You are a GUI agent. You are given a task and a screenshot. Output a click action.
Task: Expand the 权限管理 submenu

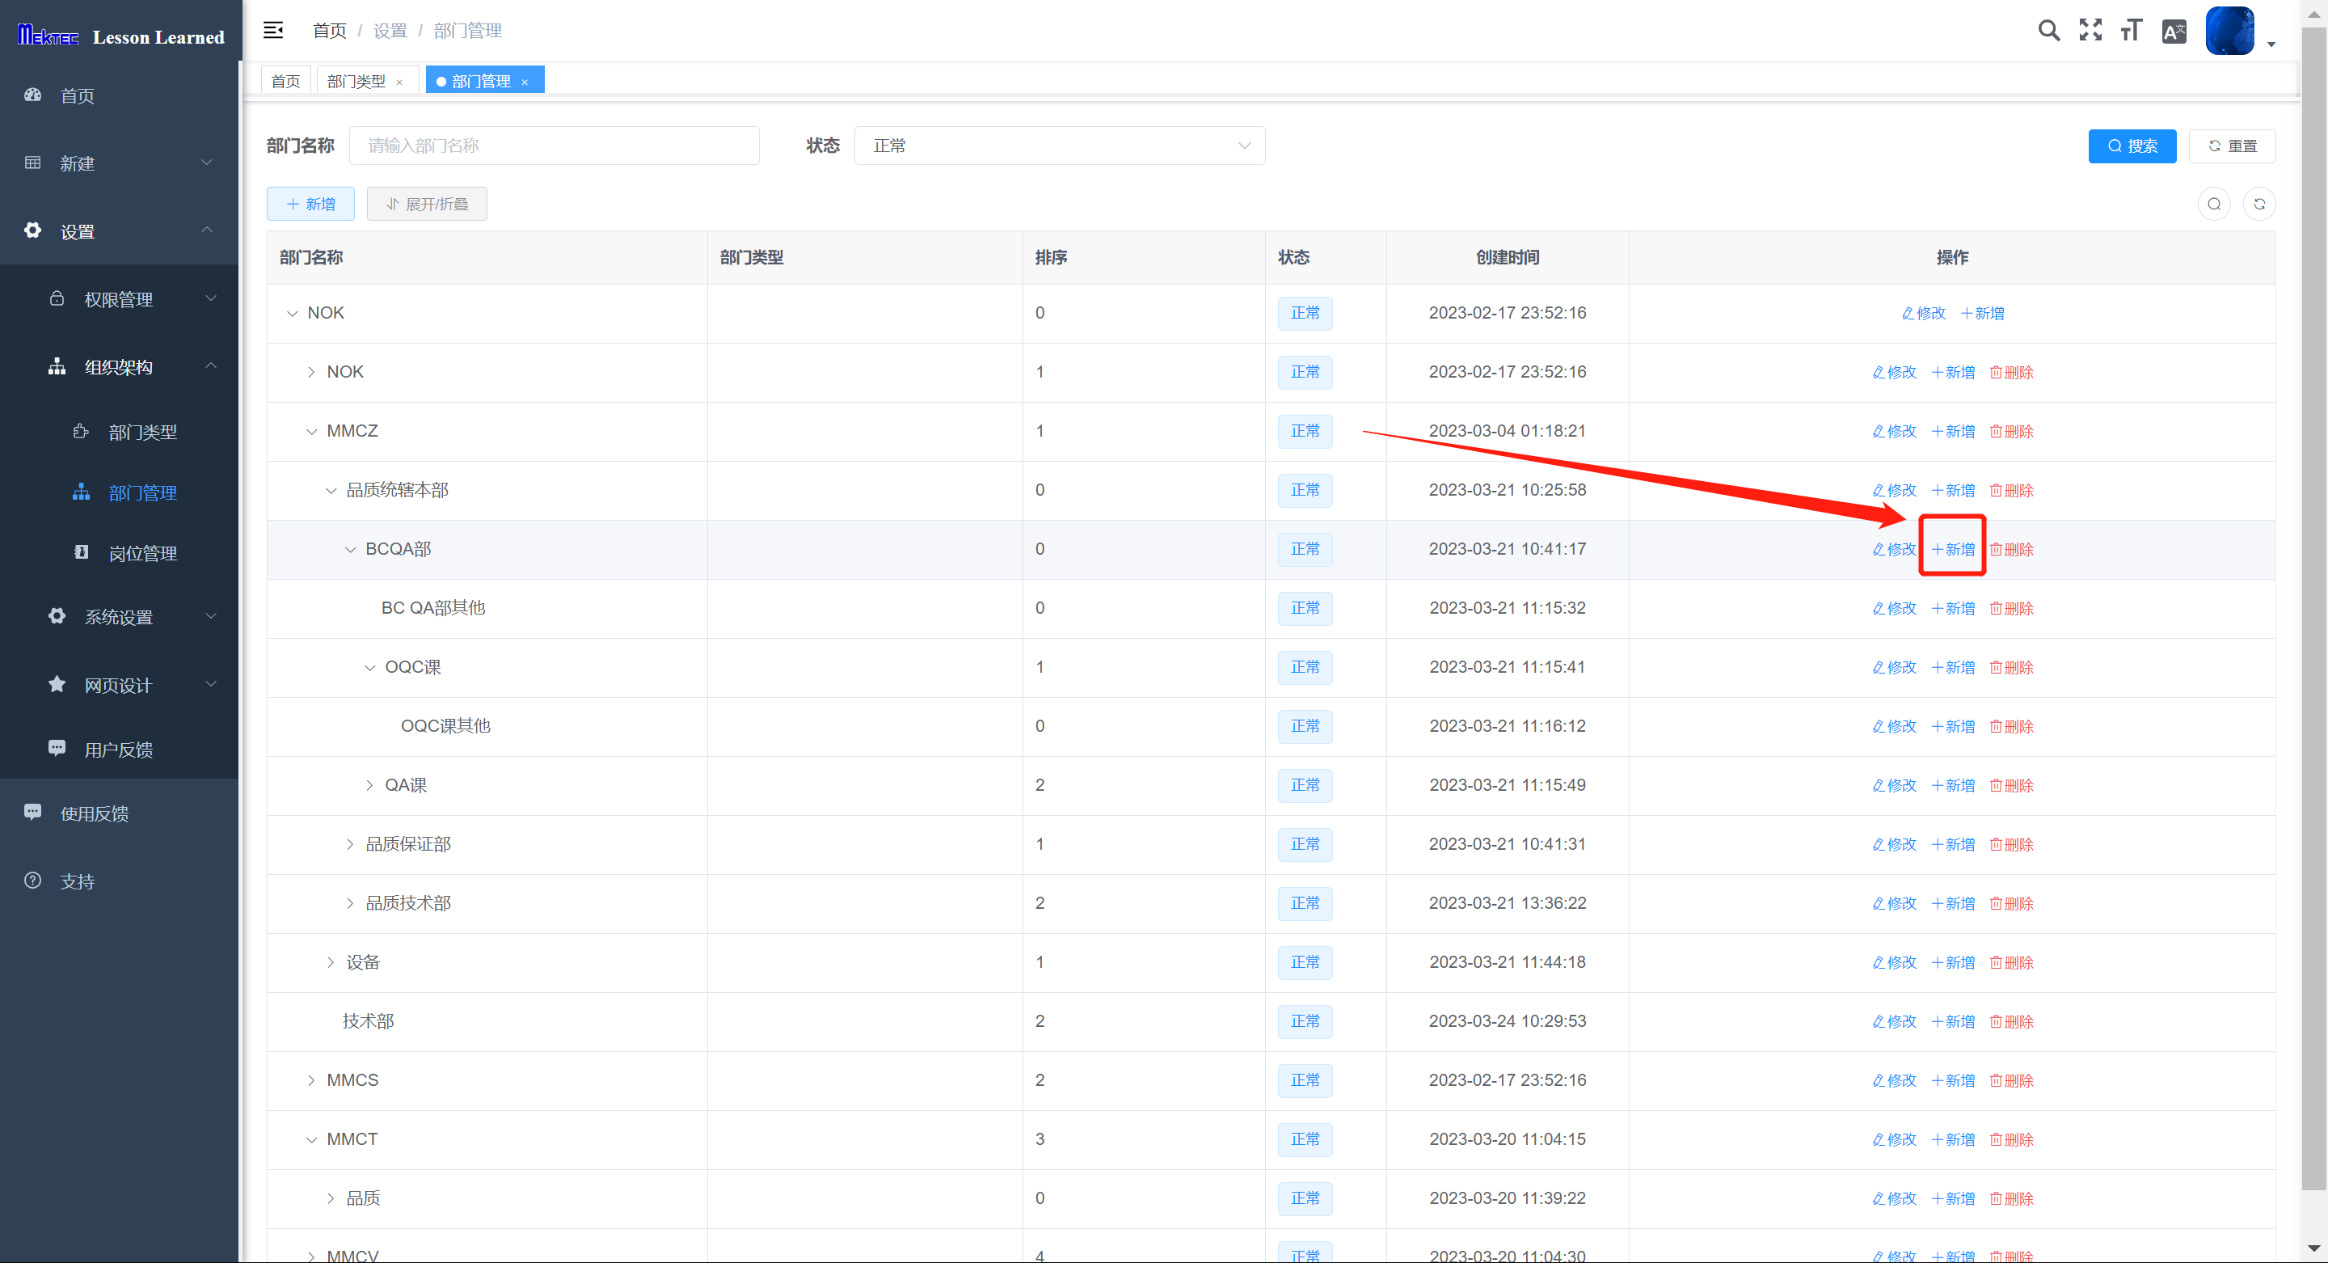pos(120,298)
